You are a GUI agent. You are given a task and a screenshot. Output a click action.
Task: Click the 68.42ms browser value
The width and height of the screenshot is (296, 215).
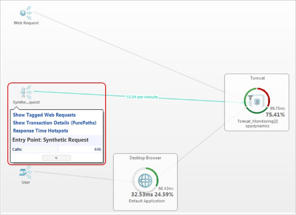tap(166, 188)
